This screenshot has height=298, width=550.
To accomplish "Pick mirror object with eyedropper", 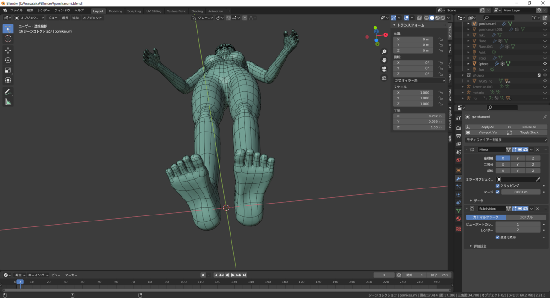I will click(538, 179).
